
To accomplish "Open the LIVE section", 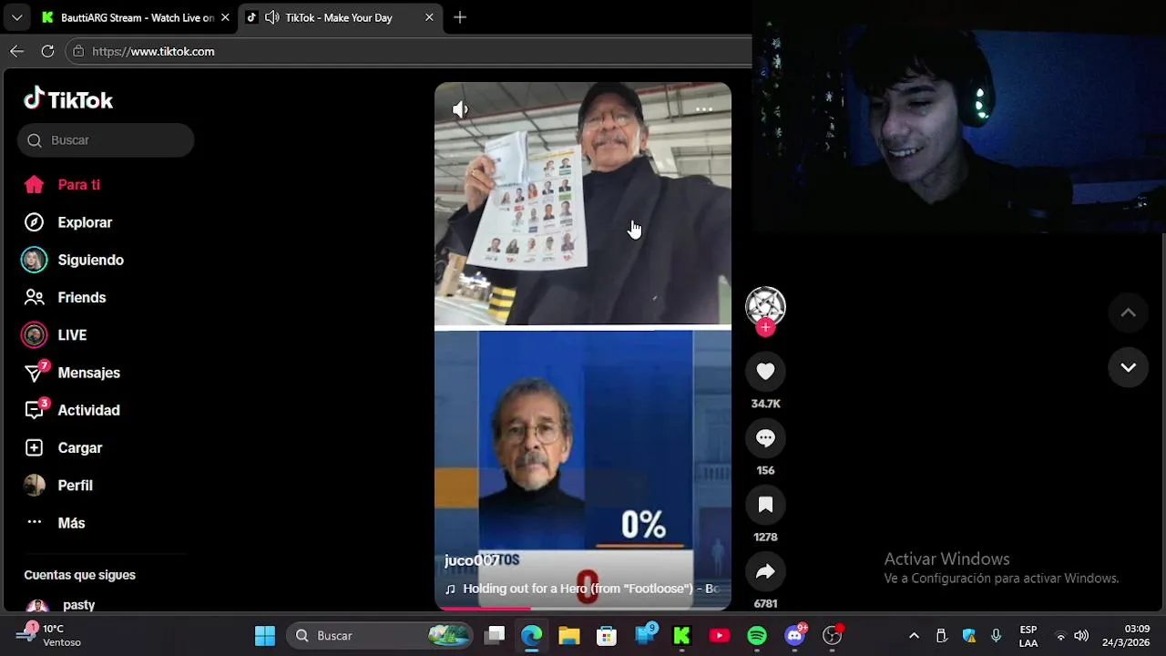I will [55, 335].
